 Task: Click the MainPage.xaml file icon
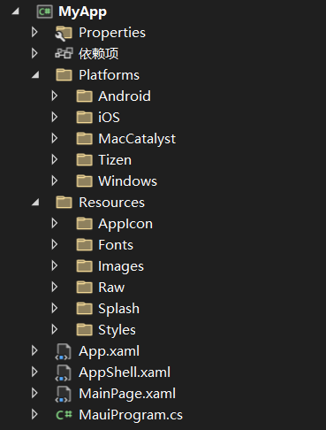click(64, 394)
